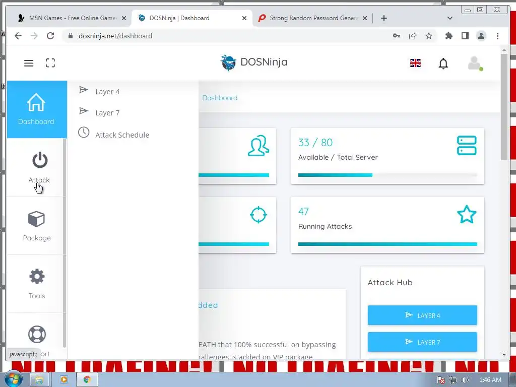516x387 pixels.
Task: Select Dashboard in the sidebar
Action: (36, 109)
